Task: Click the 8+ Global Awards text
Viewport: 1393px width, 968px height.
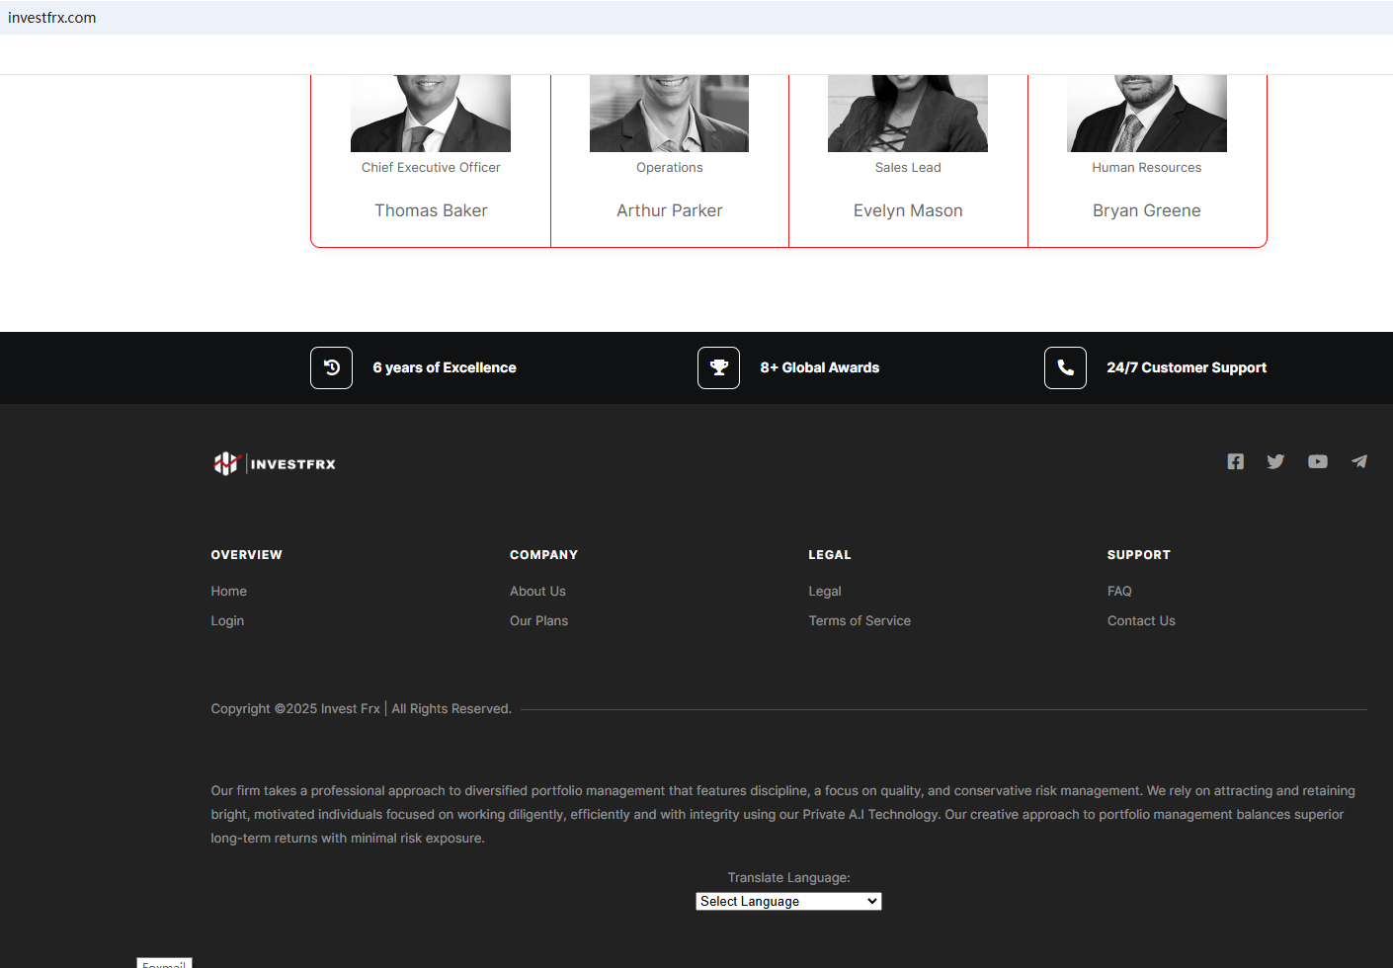Action: coord(820,367)
